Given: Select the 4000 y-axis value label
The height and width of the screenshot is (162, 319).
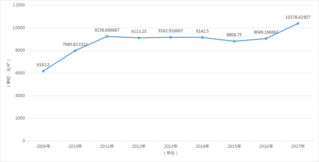Looking at the screenshot, I should tap(20, 96).
